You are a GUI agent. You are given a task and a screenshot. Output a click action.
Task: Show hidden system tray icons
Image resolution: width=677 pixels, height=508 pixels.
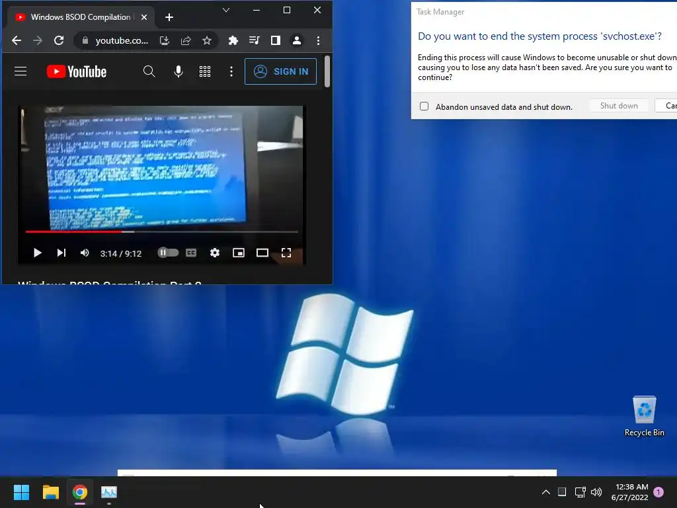tap(545, 492)
